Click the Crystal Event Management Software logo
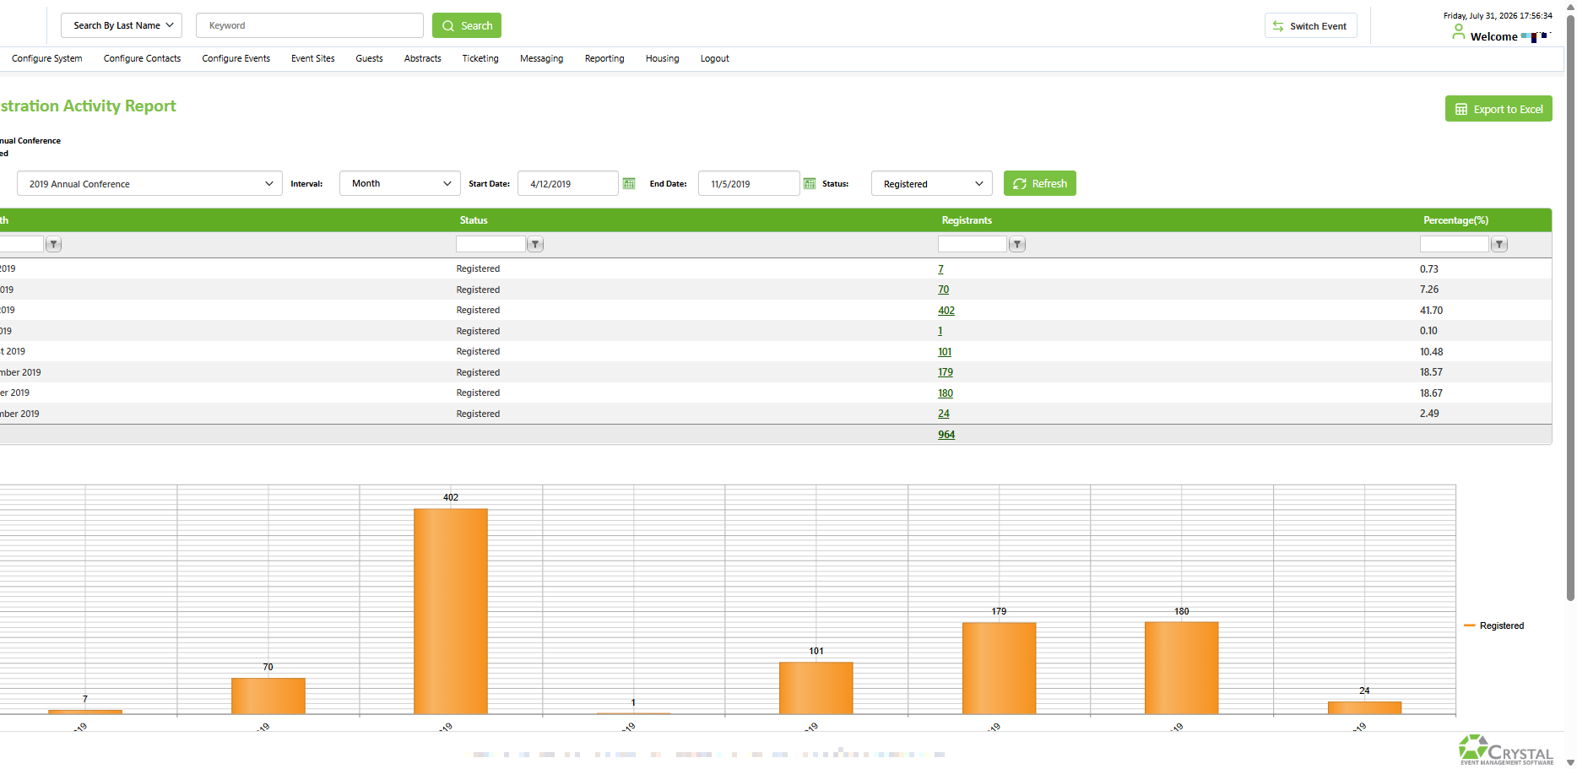 pyautogui.click(x=1506, y=750)
